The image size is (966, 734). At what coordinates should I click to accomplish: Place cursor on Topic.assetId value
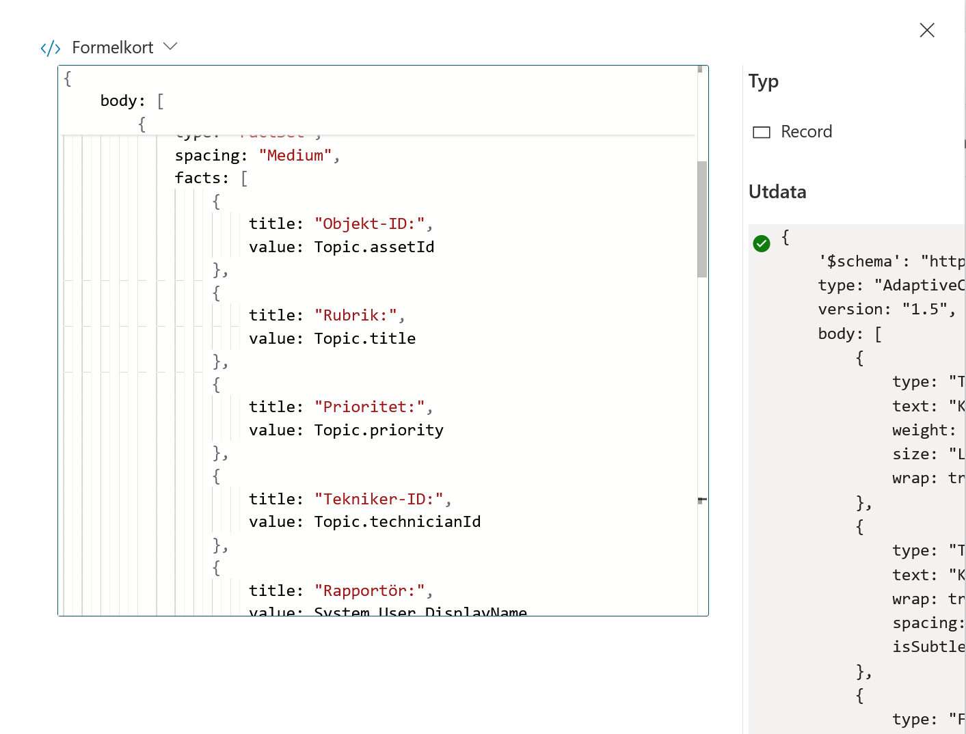pyautogui.click(x=374, y=247)
